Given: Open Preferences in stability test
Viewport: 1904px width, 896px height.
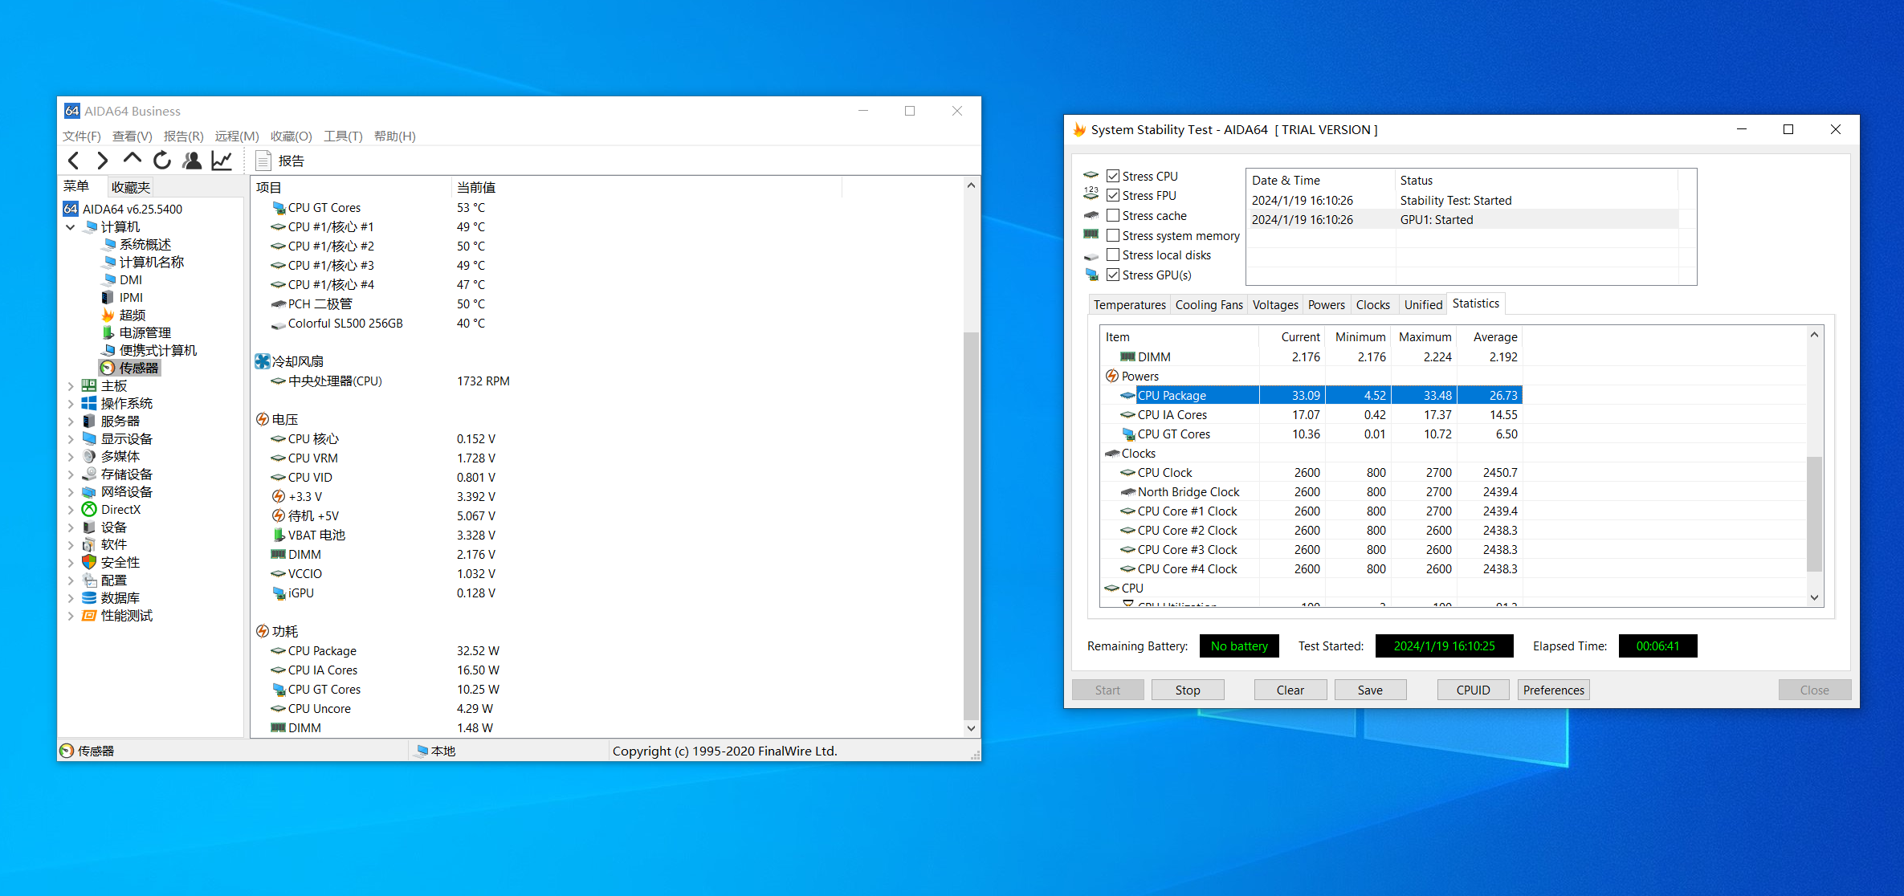Looking at the screenshot, I should coord(1553,690).
